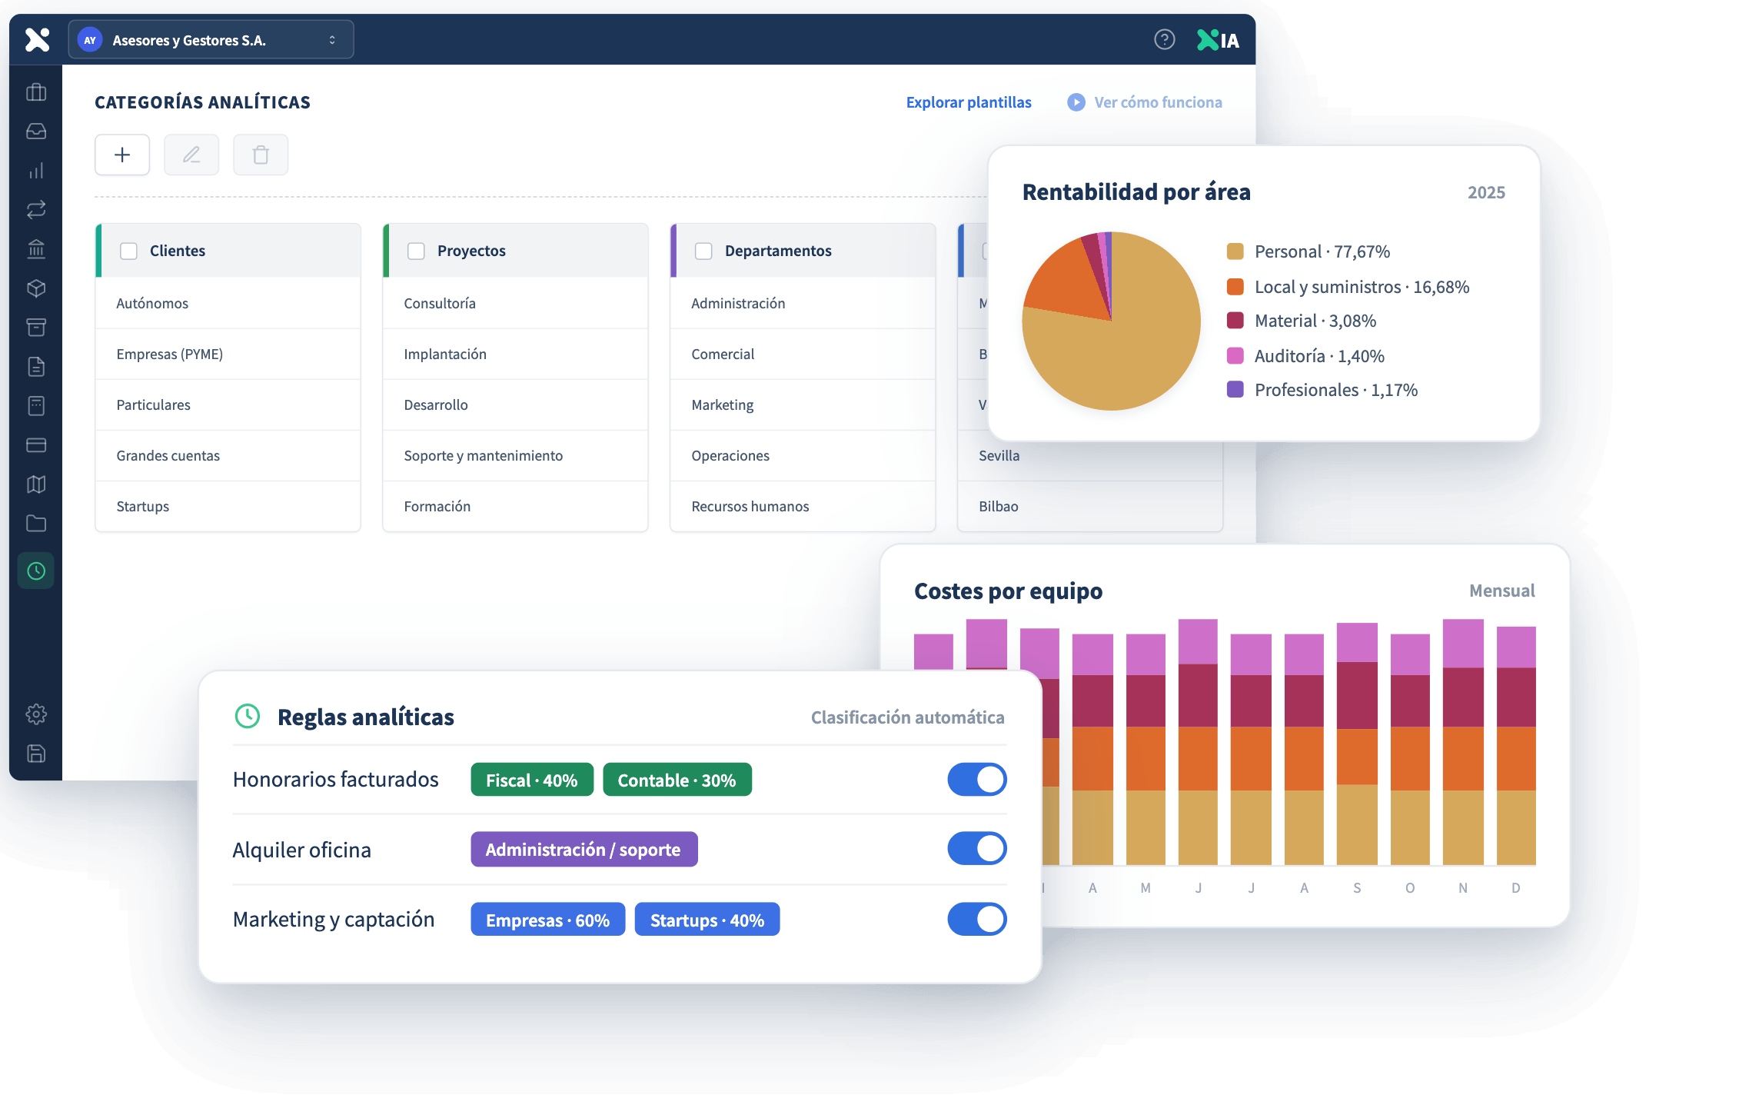The image size is (1759, 1095).
Task: Play the Ver cómo funciona video link
Action: click(x=1145, y=102)
